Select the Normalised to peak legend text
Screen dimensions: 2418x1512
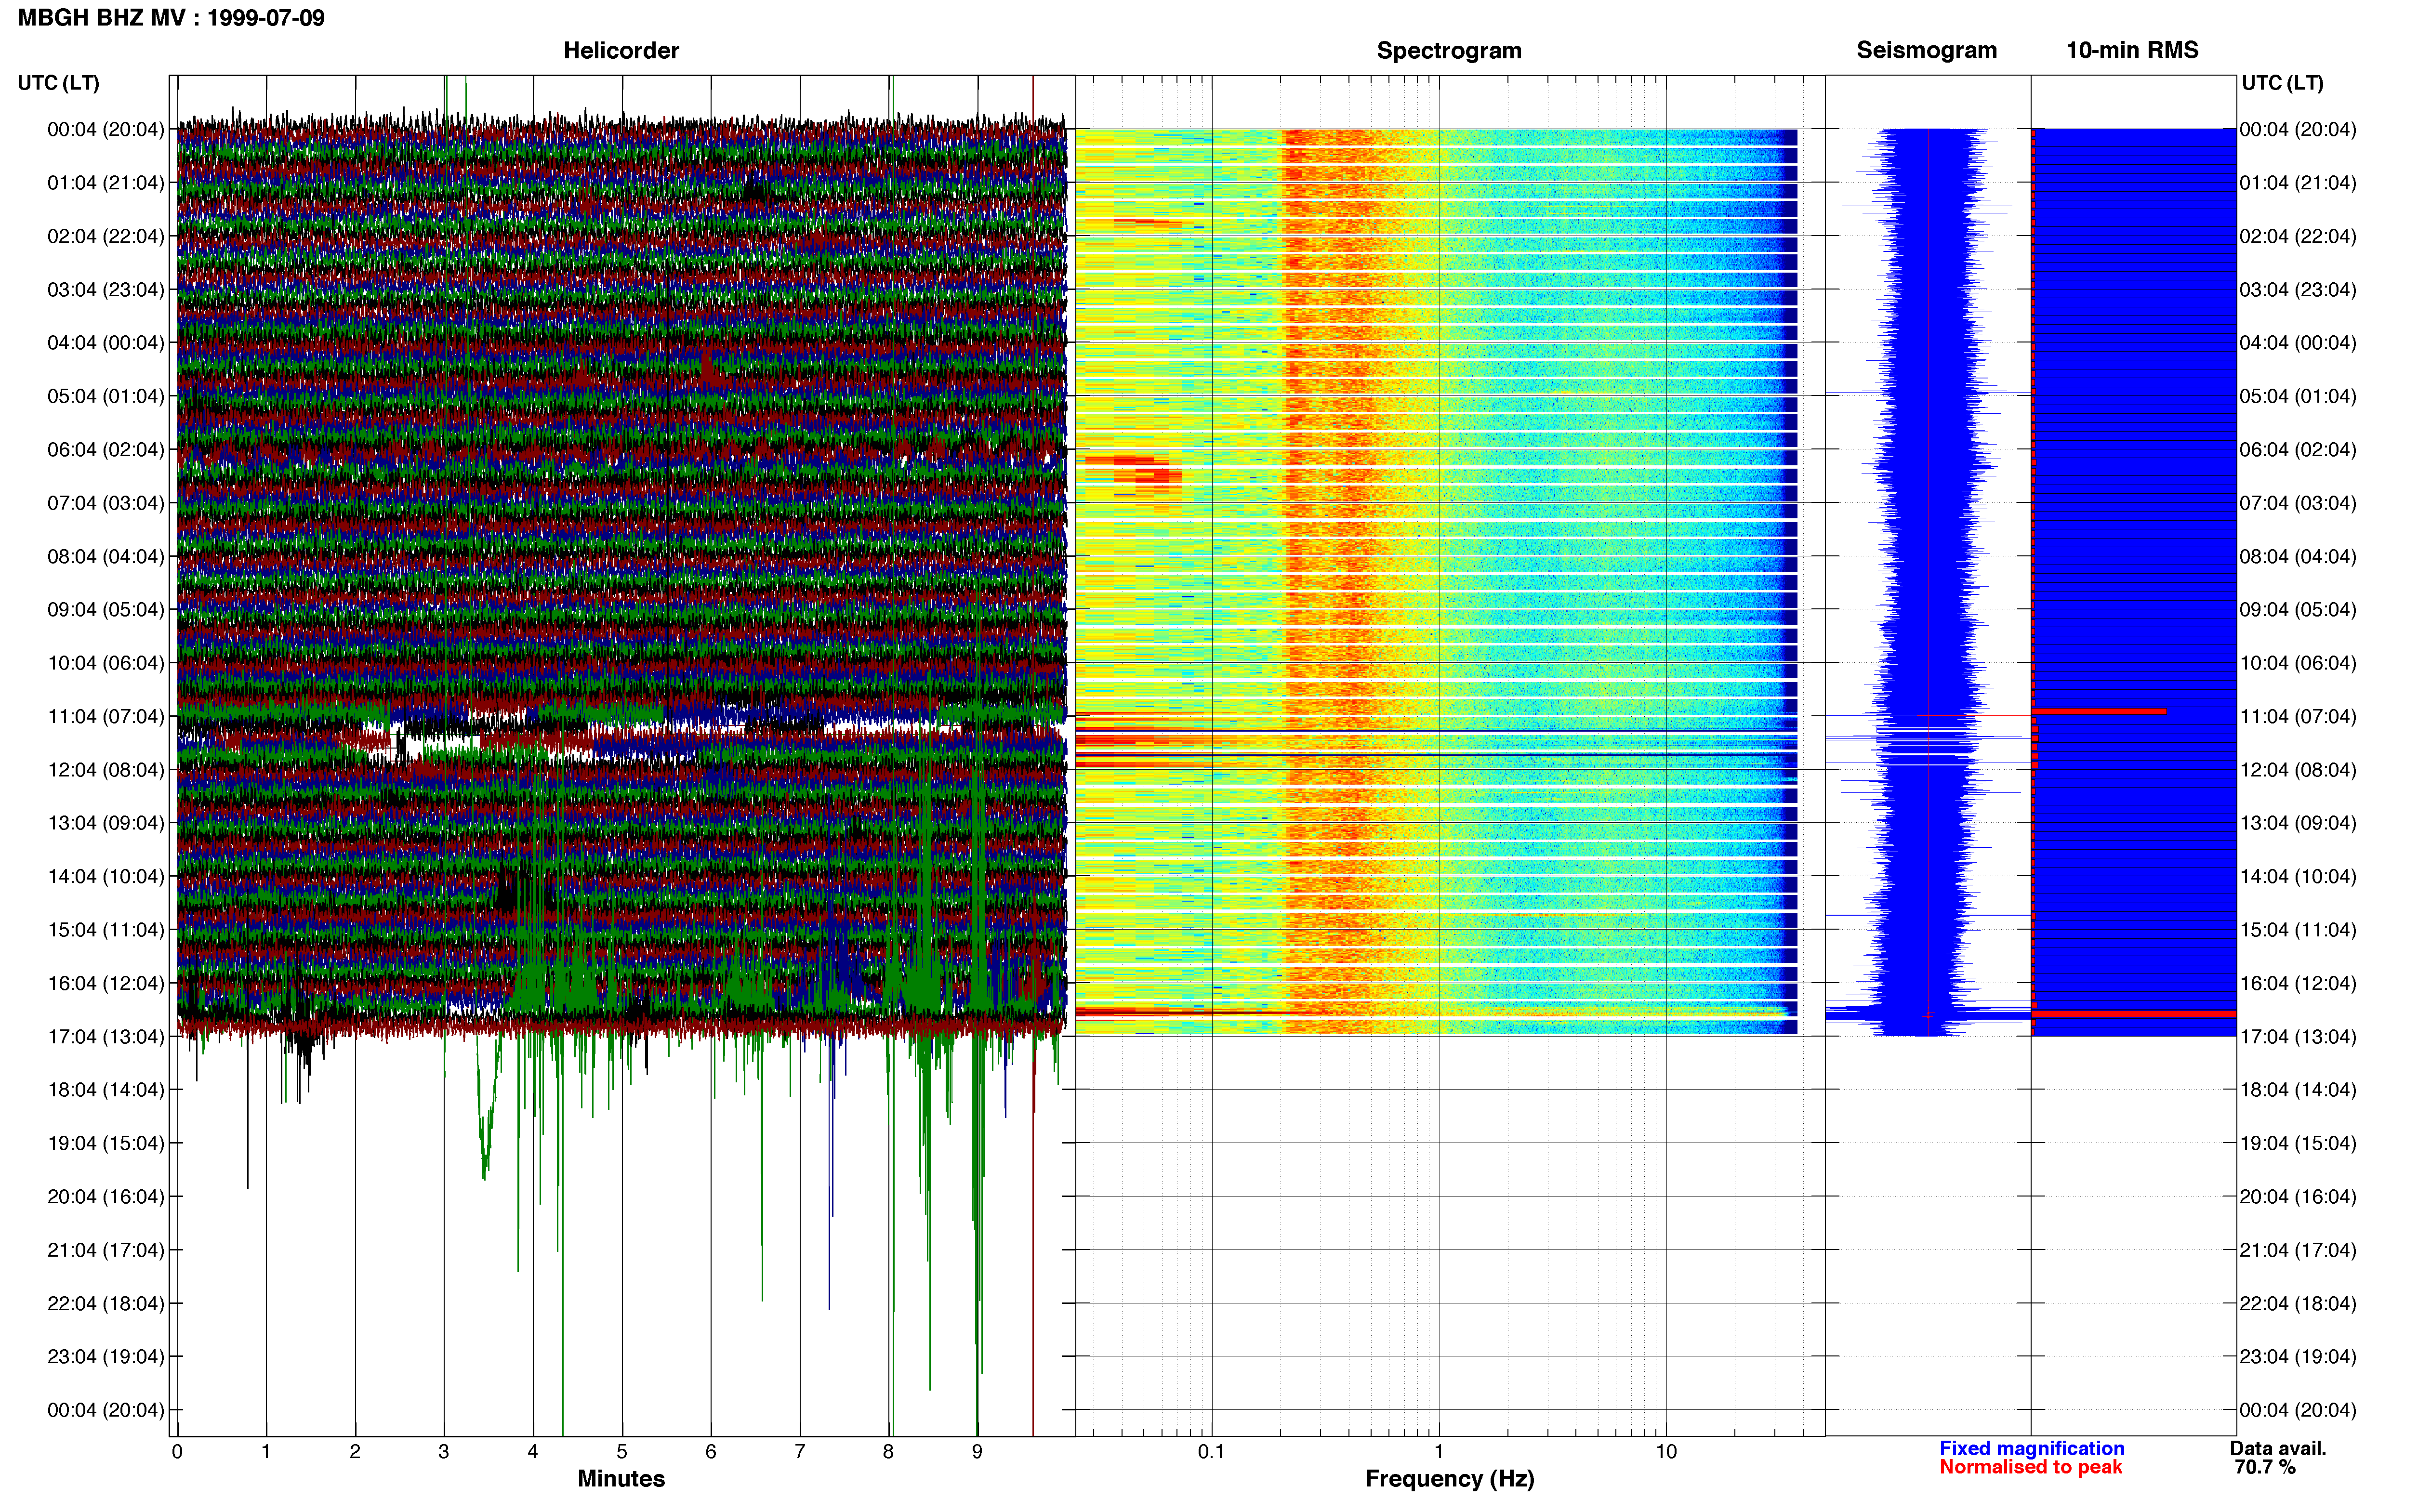(x=2030, y=1467)
